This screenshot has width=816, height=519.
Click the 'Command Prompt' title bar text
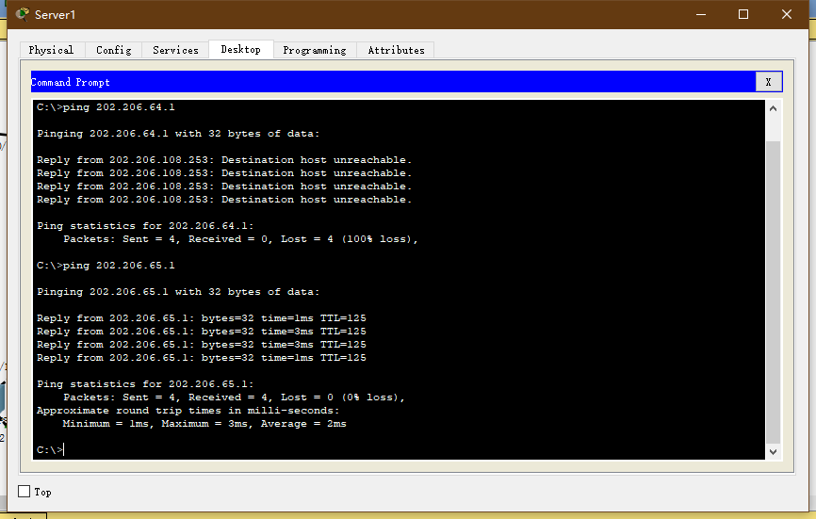click(x=71, y=82)
